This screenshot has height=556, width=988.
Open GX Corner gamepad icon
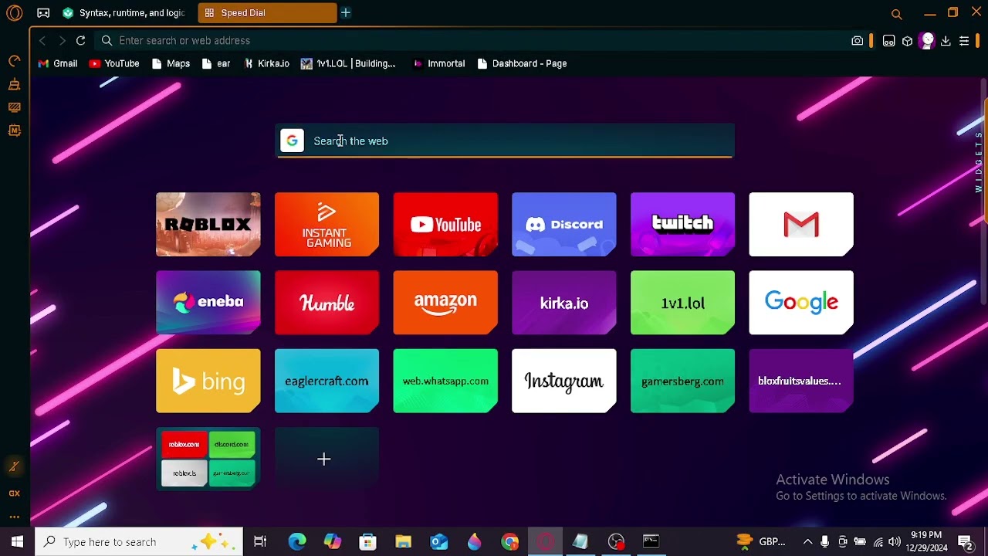[x=43, y=13]
